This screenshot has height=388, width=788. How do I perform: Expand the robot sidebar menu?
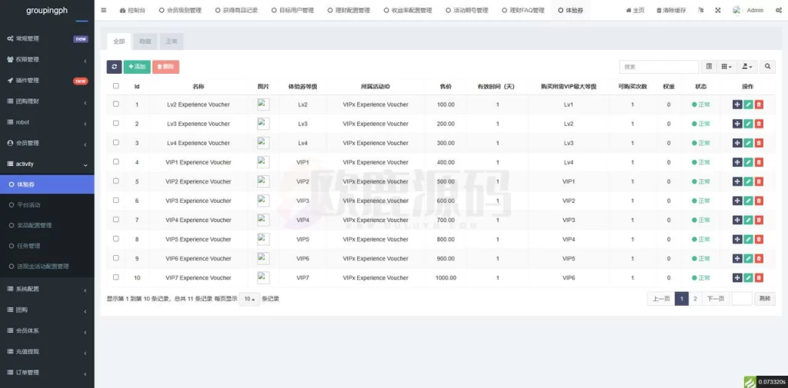tap(47, 122)
